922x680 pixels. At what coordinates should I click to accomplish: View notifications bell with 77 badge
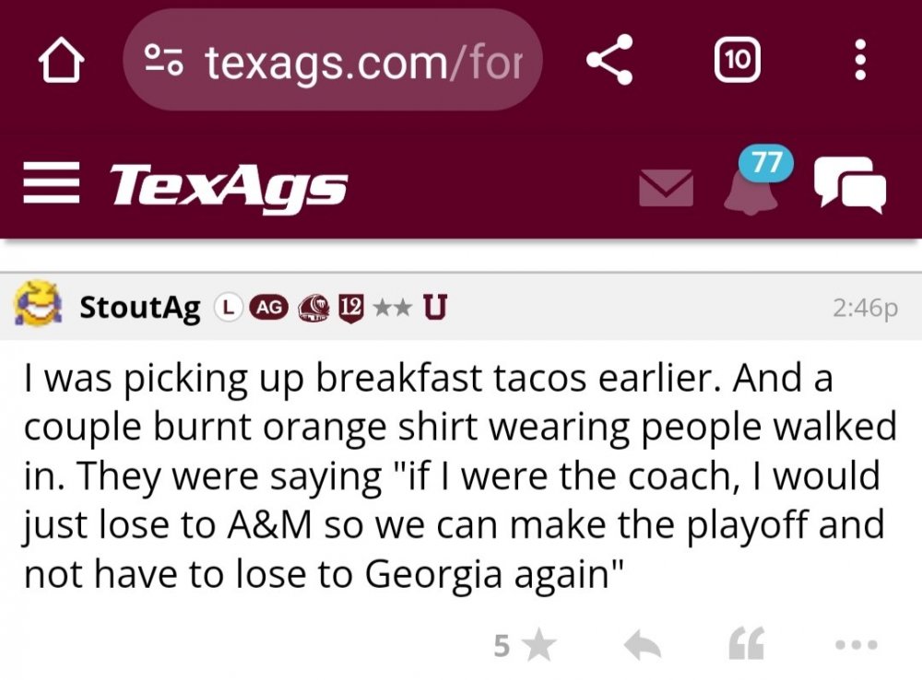750,182
